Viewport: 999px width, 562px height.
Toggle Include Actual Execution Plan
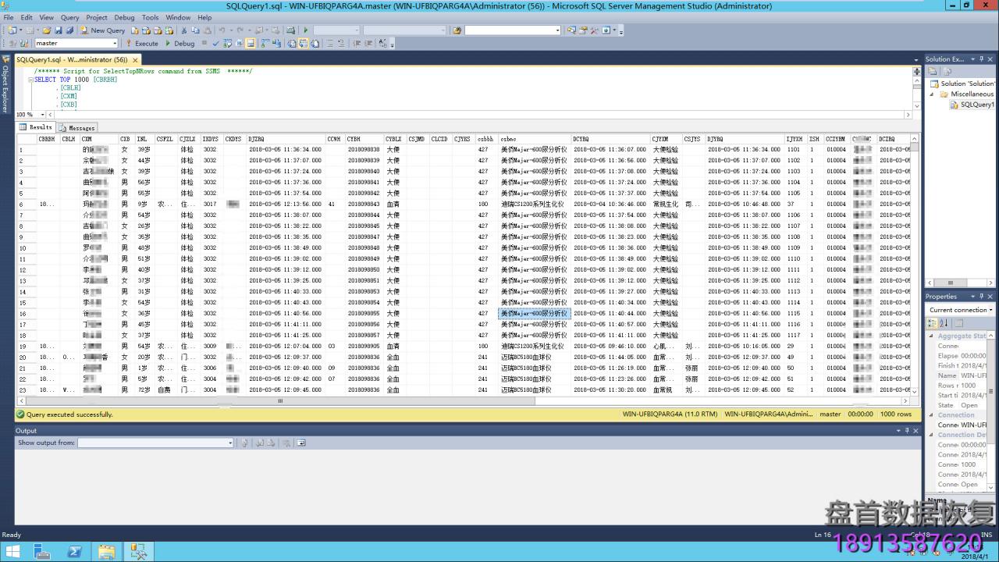click(264, 44)
